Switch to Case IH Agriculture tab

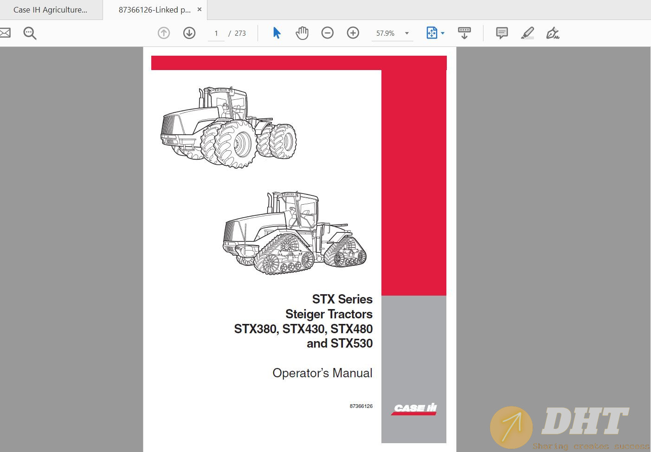50,10
